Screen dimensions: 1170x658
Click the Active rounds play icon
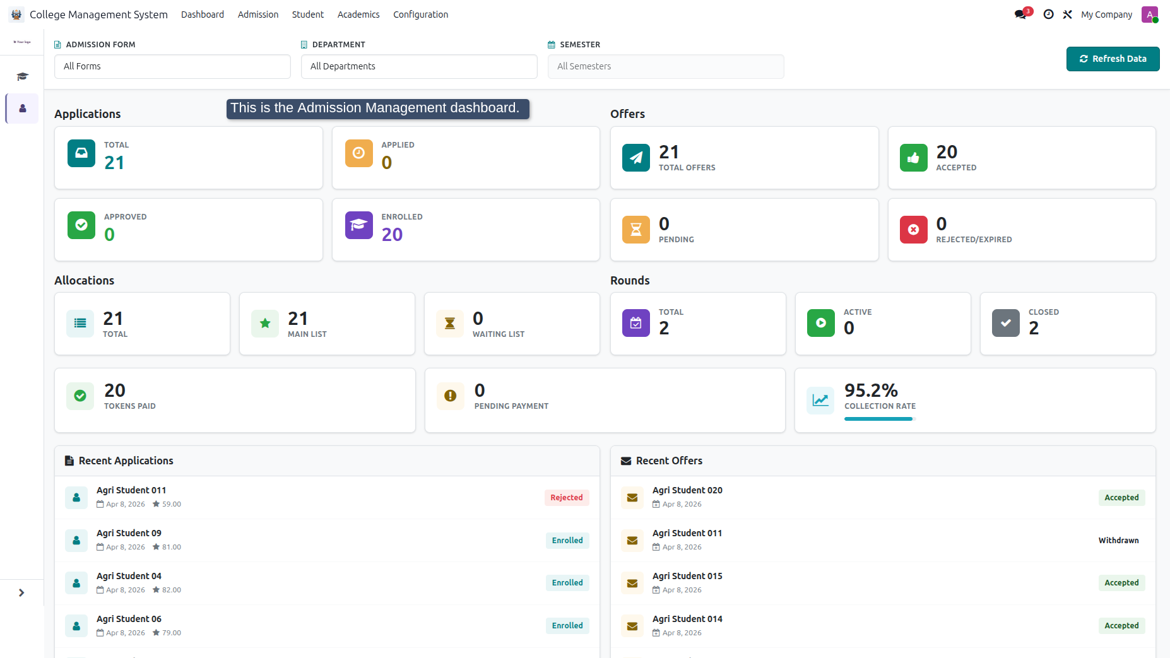point(821,323)
